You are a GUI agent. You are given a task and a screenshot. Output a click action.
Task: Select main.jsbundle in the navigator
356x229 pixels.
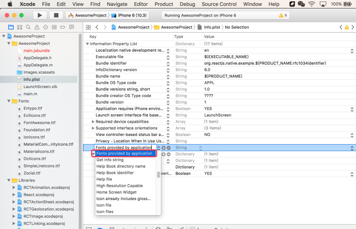36,51
